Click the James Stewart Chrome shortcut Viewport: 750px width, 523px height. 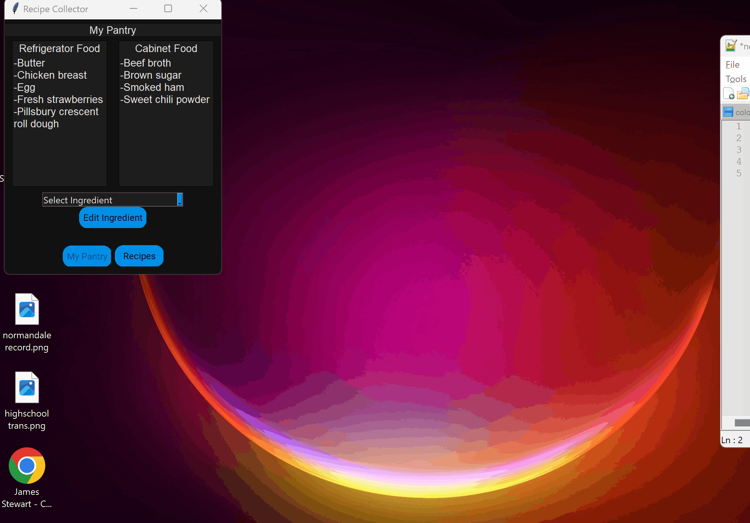pyautogui.click(x=27, y=477)
